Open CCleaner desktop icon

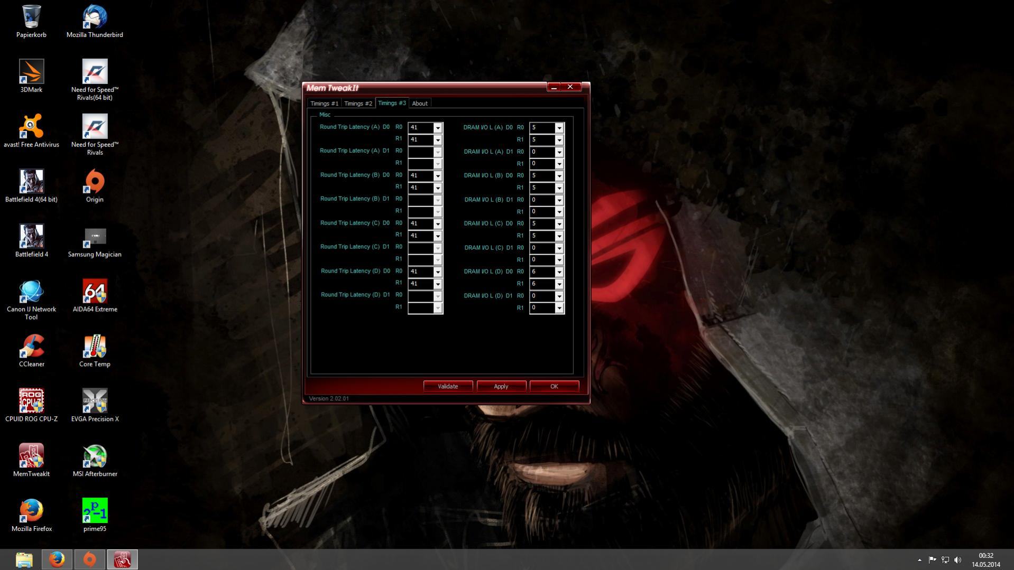coord(31,351)
